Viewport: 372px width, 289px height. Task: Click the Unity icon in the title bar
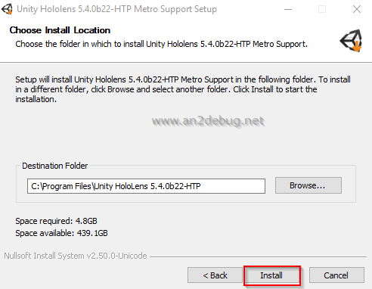[7, 9]
